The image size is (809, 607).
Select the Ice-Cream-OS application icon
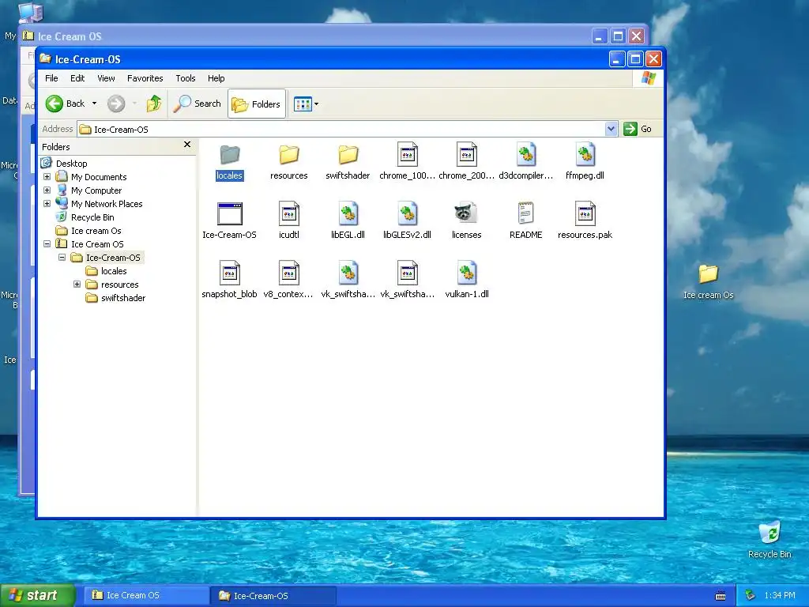point(230,213)
